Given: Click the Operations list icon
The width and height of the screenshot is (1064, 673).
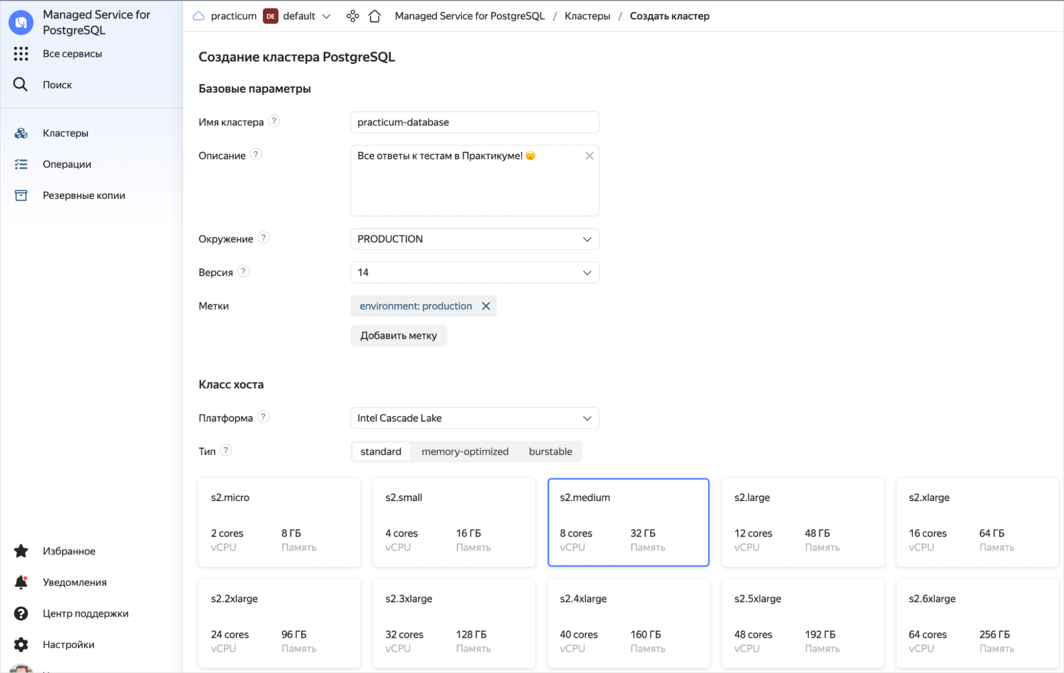Looking at the screenshot, I should point(21,164).
